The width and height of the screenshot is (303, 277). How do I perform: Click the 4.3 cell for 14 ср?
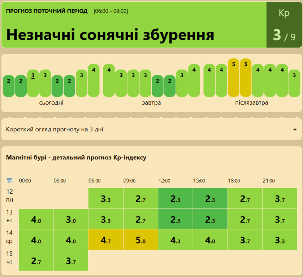[176, 240]
